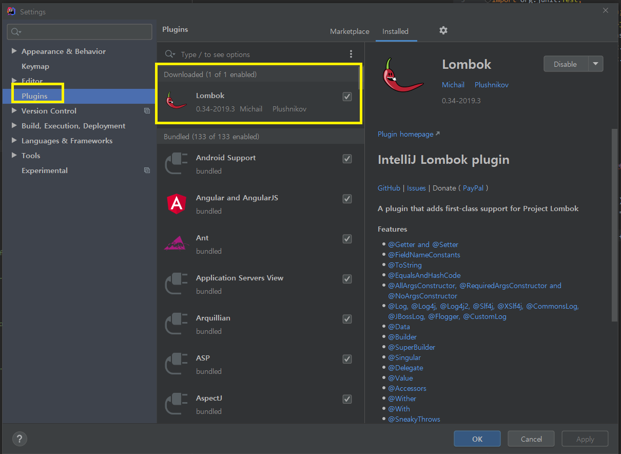Open the plugin list options three-dot menu

[351, 54]
